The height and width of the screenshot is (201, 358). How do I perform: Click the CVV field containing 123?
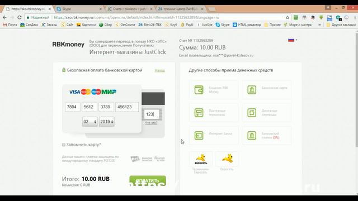[152, 114]
